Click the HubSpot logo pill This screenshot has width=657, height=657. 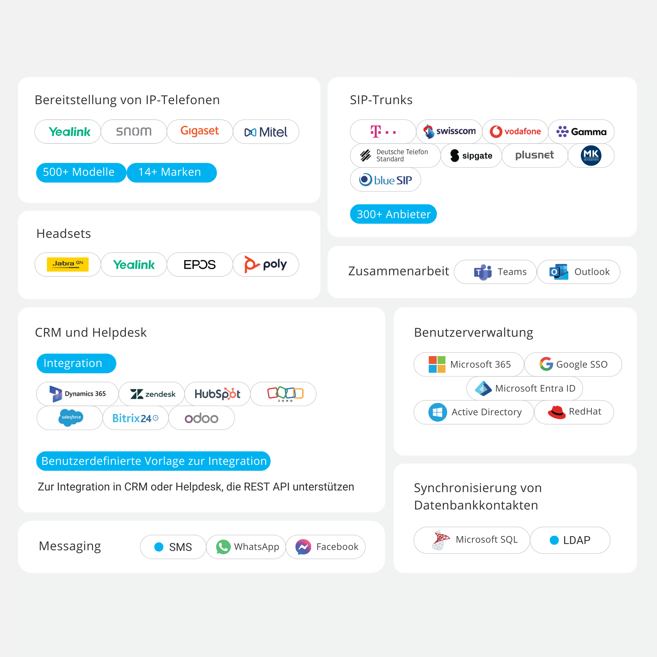click(x=217, y=394)
